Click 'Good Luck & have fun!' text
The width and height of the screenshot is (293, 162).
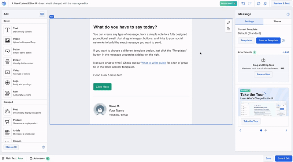(x=108, y=75)
